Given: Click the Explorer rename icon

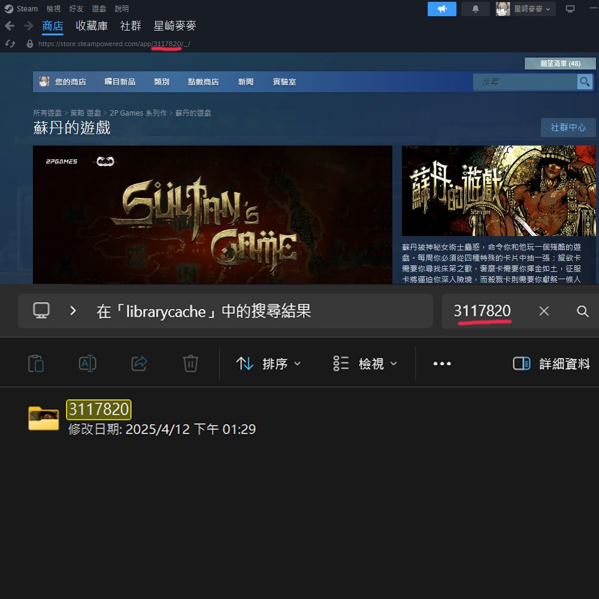Looking at the screenshot, I should pos(87,364).
